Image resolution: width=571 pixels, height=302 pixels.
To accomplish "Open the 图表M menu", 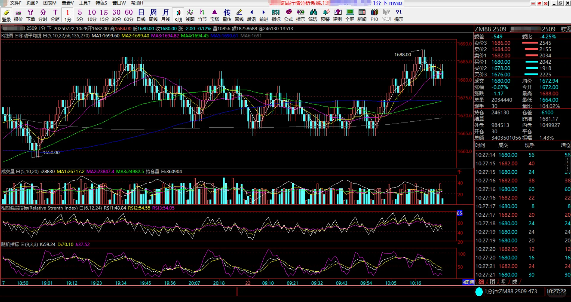I will click(50, 3).
